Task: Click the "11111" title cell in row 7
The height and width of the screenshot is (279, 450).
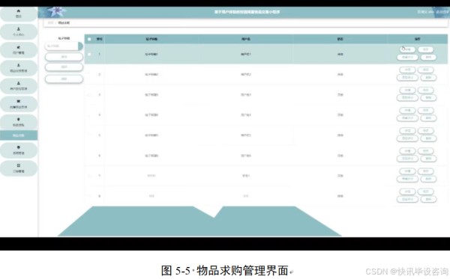Action: click(151, 176)
